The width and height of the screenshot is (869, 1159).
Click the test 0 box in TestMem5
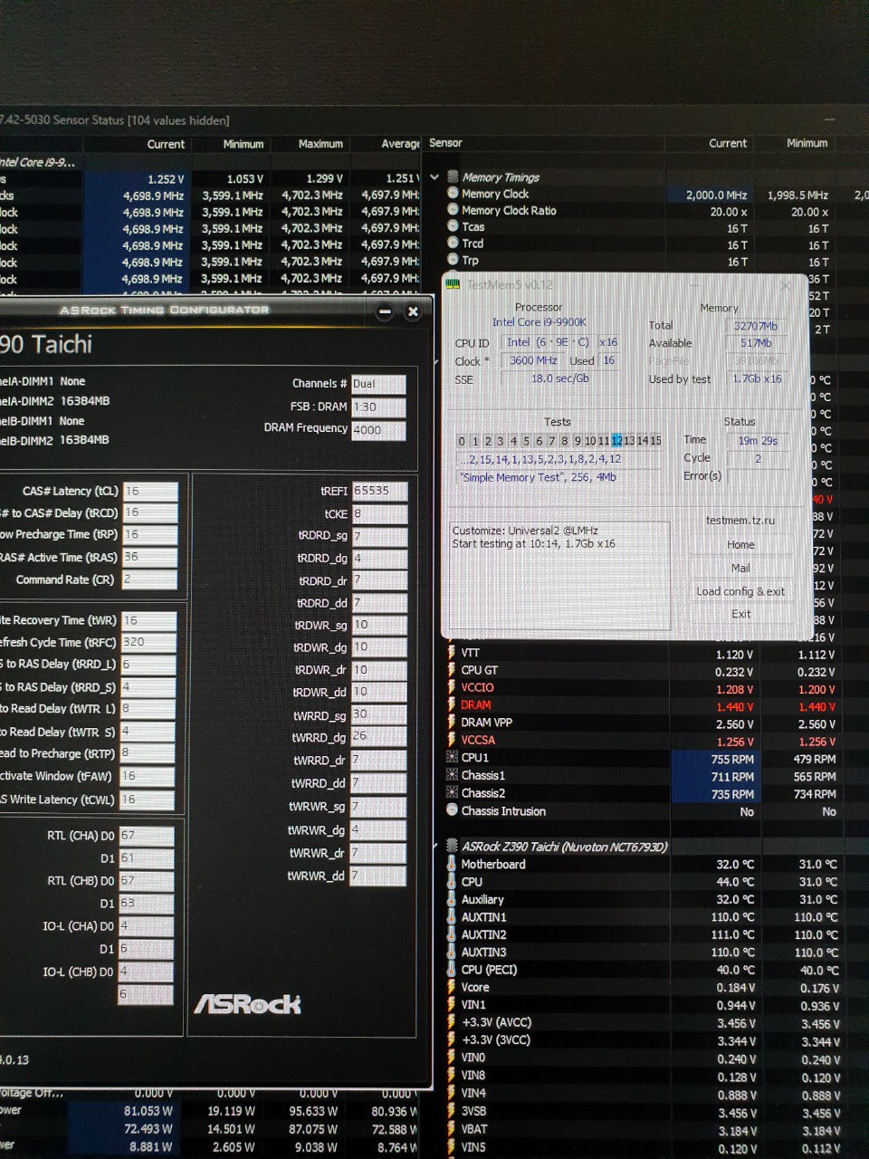[x=462, y=441]
